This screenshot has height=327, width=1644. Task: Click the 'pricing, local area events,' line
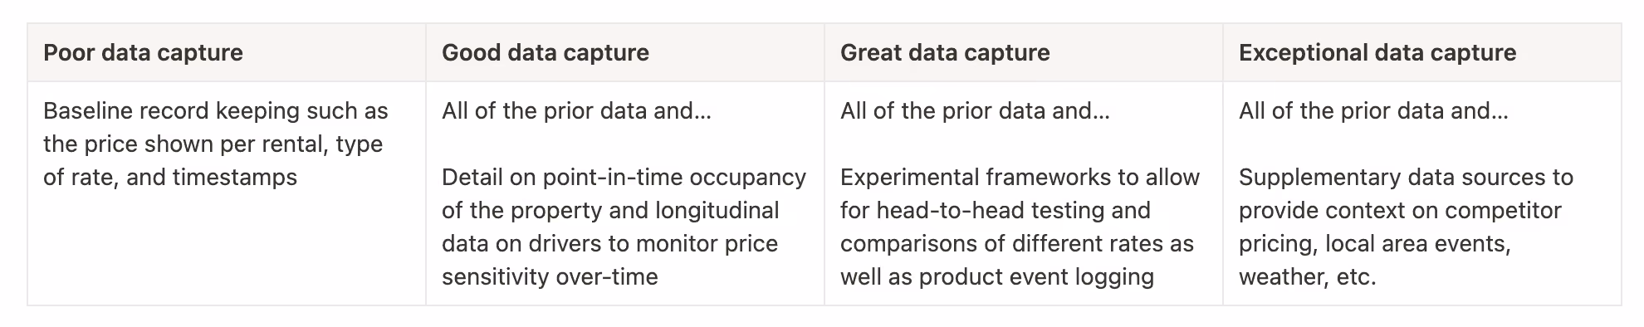pos(1374,243)
